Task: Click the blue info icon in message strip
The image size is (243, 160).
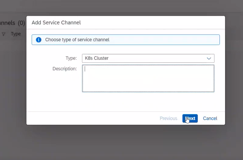Action: (39, 40)
